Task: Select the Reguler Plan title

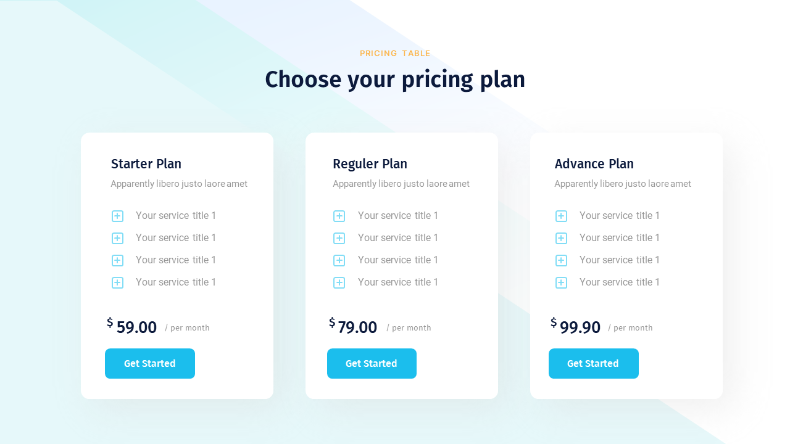Action: tap(370, 164)
